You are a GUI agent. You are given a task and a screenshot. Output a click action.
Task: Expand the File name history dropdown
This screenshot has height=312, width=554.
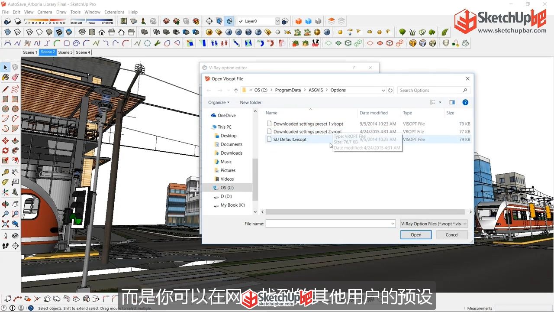click(393, 224)
